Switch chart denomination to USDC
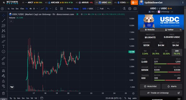This screenshot has width=186, height=100. tap(91, 9)
